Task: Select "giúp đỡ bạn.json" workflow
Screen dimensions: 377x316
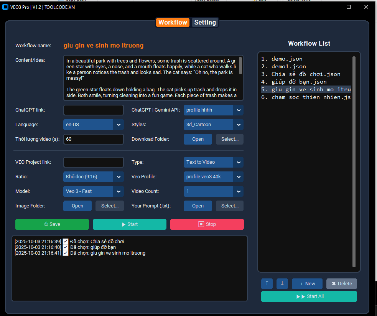Action: pos(306,82)
